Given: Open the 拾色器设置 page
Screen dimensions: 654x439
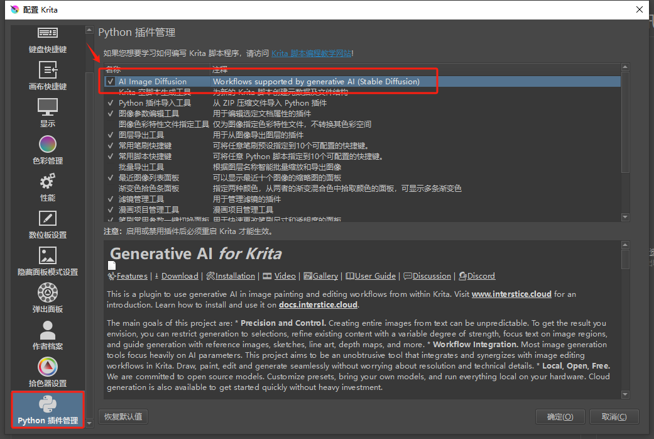Looking at the screenshot, I should 48,372.
